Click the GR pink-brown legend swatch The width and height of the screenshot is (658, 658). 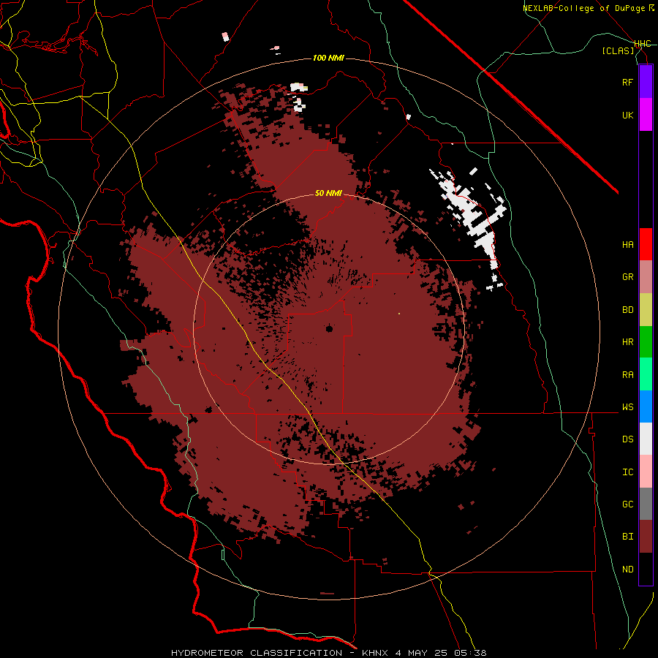(x=646, y=277)
